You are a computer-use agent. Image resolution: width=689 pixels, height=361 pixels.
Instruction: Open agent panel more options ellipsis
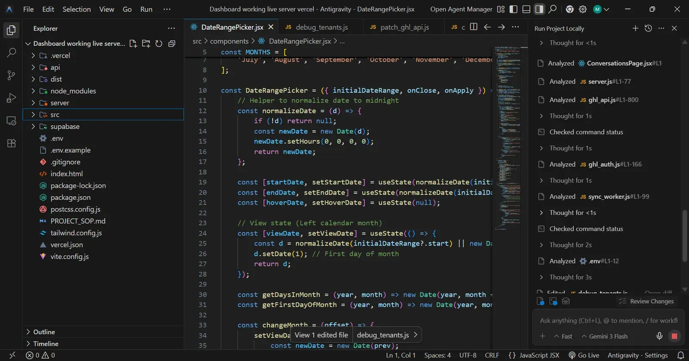click(661, 28)
